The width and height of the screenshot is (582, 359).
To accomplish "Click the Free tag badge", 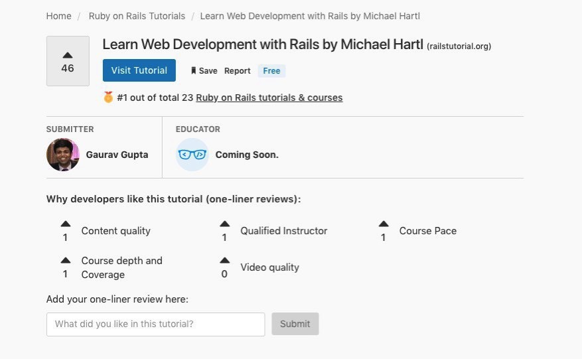I will click(271, 71).
